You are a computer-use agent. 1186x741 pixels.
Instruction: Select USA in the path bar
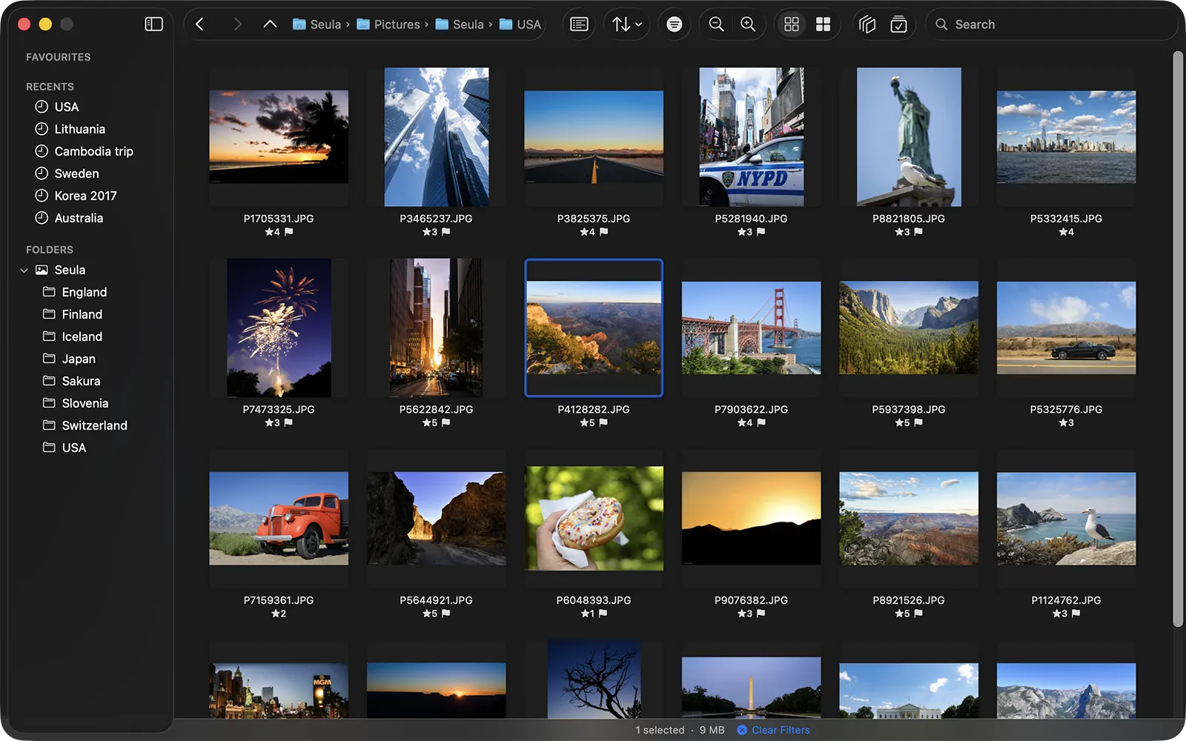click(520, 24)
